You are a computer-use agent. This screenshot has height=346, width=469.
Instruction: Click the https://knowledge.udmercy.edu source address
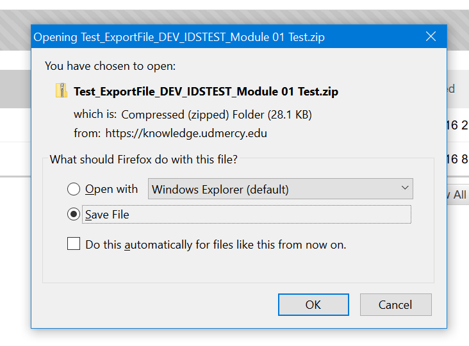(x=186, y=133)
